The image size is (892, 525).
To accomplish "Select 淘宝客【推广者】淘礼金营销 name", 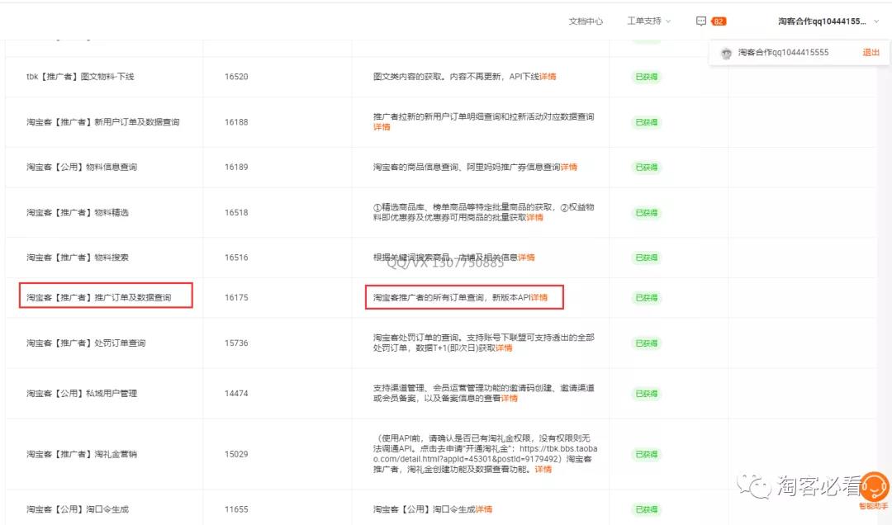I will tap(81, 454).
